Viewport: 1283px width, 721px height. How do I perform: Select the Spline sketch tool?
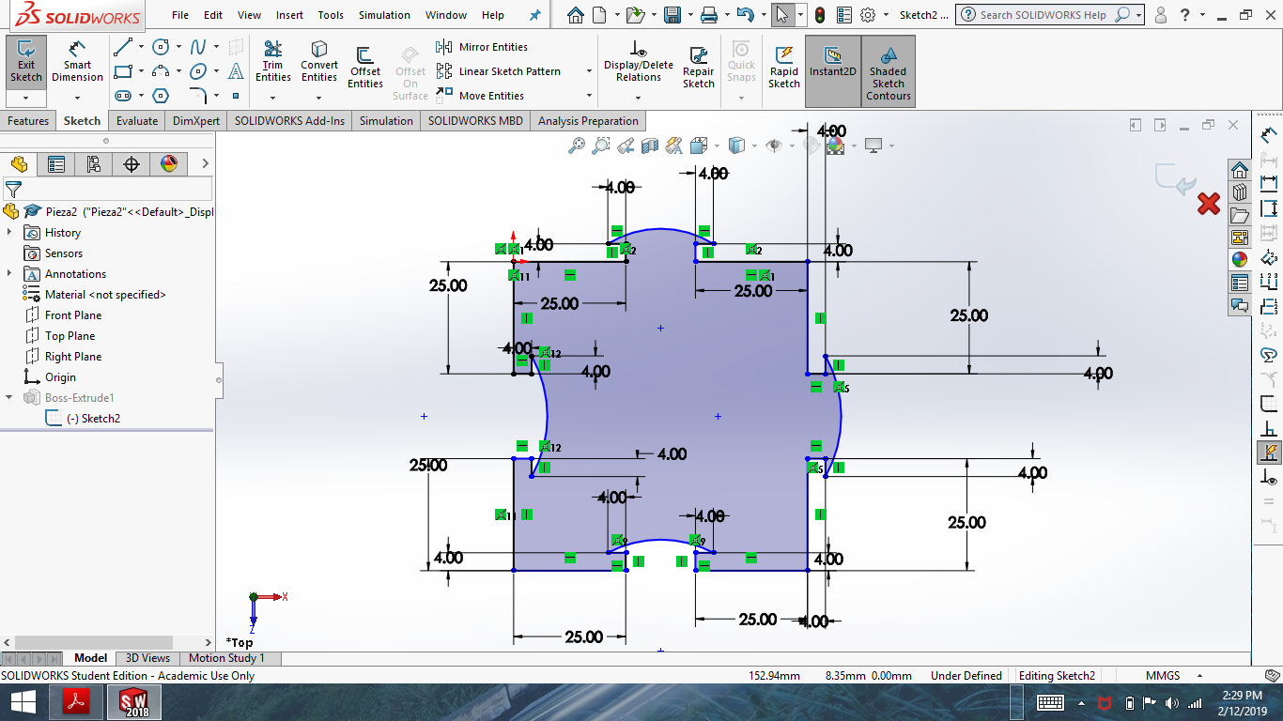point(198,47)
